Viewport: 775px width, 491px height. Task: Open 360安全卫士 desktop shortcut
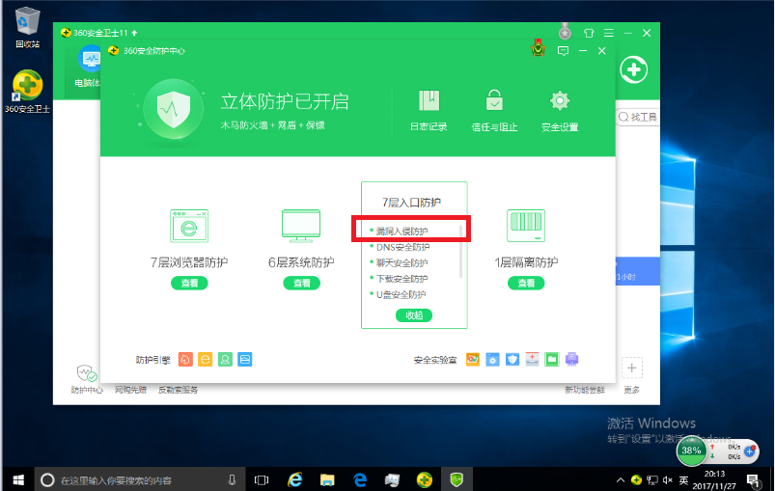coord(28,92)
